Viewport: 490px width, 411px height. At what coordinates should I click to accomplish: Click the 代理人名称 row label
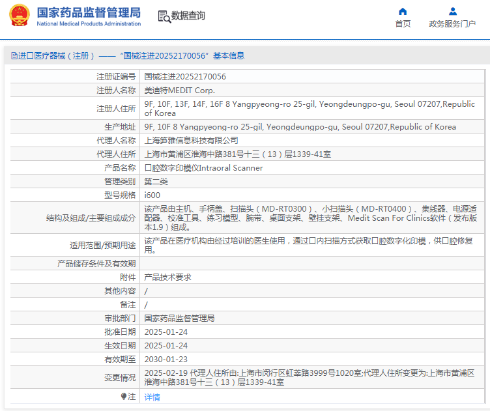click(x=116, y=141)
